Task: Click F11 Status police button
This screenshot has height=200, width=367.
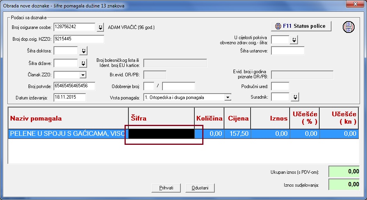Action: pyautogui.click(x=301, y=26)
